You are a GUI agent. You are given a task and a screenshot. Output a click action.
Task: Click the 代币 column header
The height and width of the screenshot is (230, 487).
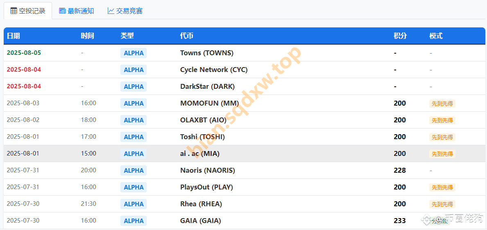(x=187, y=36)
